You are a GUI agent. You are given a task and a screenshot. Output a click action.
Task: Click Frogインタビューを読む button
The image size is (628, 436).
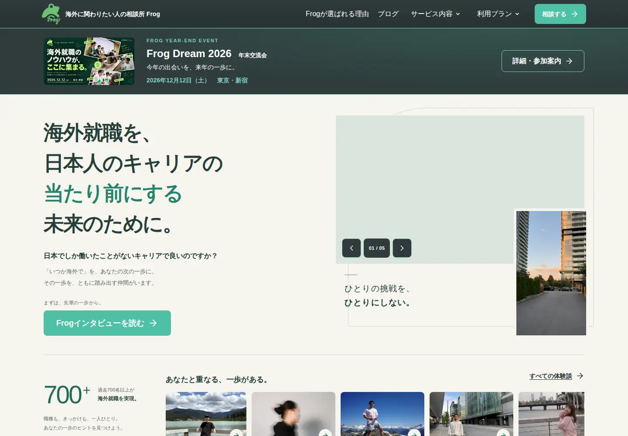click(x=107, y=323)
